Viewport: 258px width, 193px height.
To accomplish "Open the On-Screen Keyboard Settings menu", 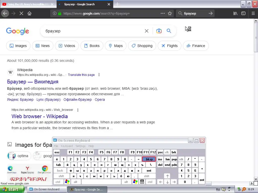I will point(80,146).
